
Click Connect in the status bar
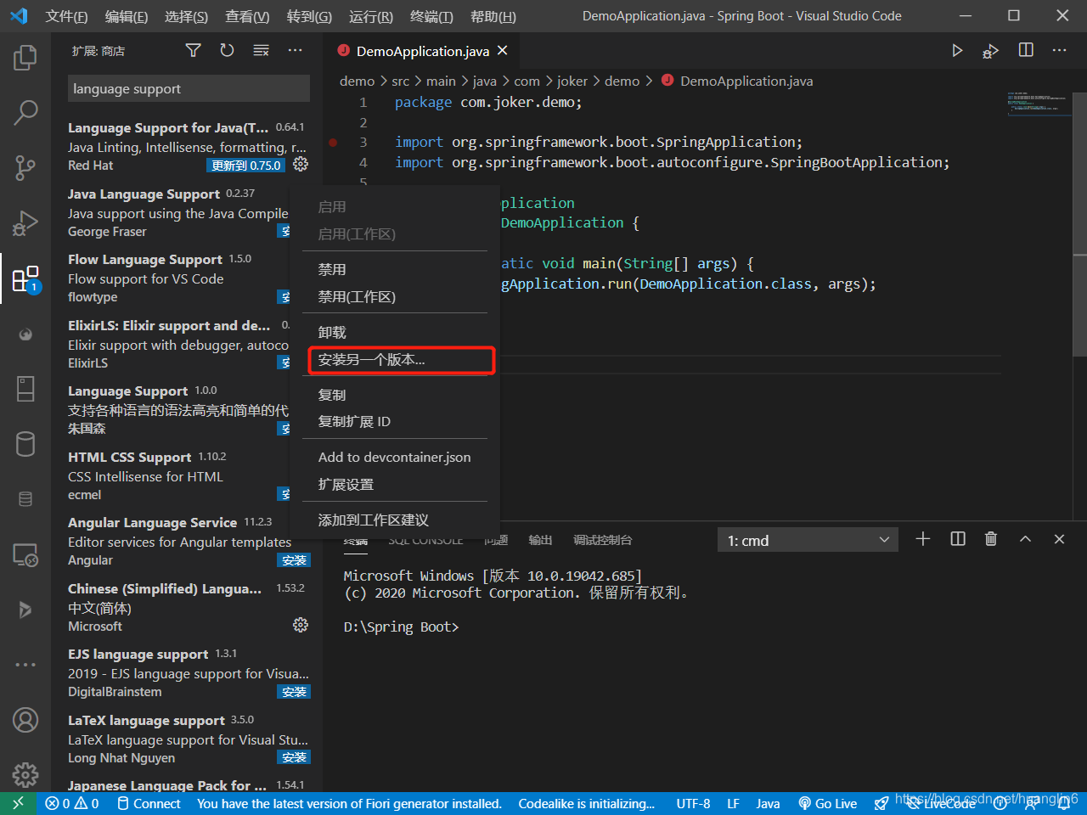(x=149, y=803)
